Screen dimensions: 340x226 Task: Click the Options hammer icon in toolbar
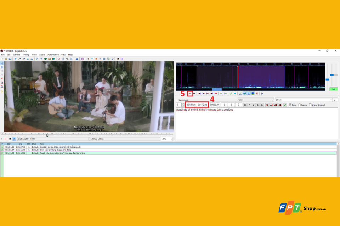pyautogui.click(x=118, y=59)
